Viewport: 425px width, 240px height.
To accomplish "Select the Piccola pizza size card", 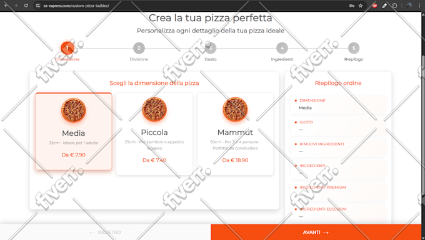I will coord(154,134).
